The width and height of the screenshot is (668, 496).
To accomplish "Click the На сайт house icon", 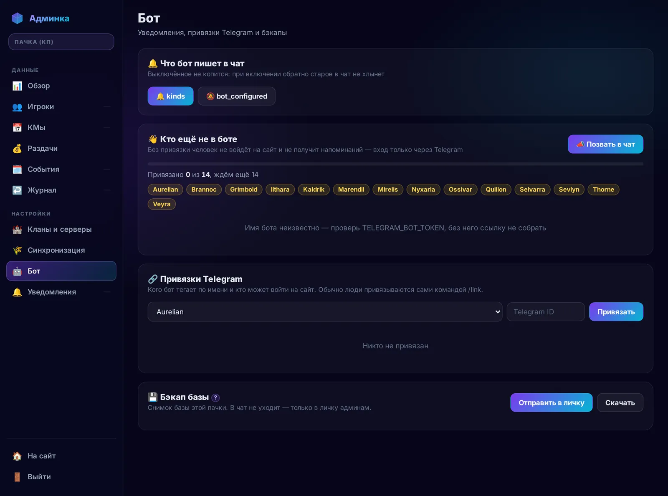I will click(17, 456).
